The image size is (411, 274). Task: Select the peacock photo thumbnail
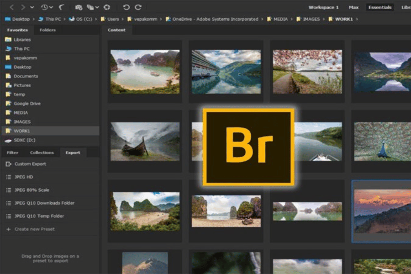[383, 141]
